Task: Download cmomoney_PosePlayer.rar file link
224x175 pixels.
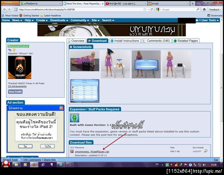Action: coord(92,151)
